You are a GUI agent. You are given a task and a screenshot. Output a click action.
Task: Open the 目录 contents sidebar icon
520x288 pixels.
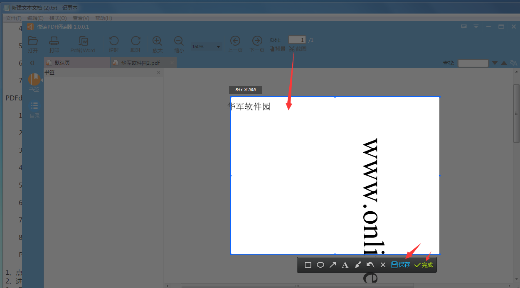34,110
